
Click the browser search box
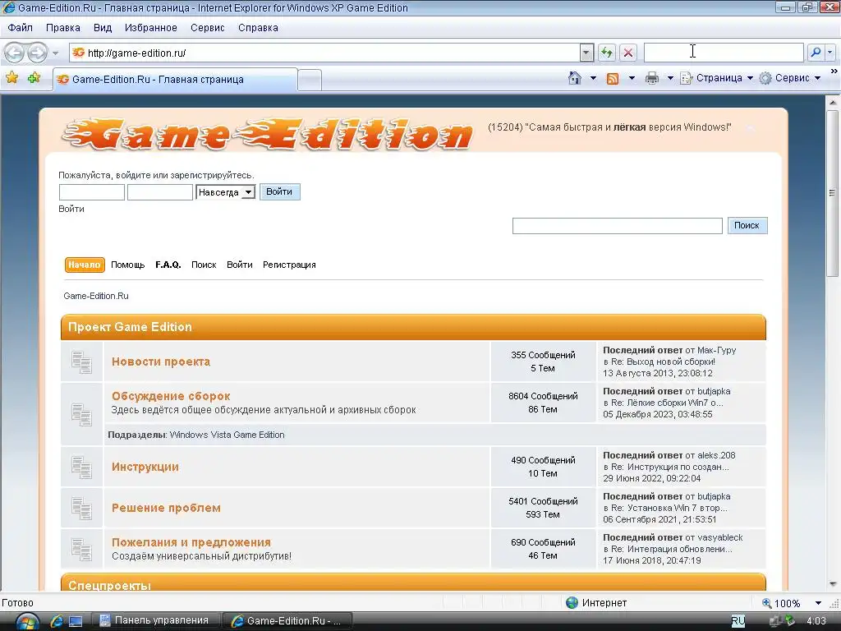723,52
